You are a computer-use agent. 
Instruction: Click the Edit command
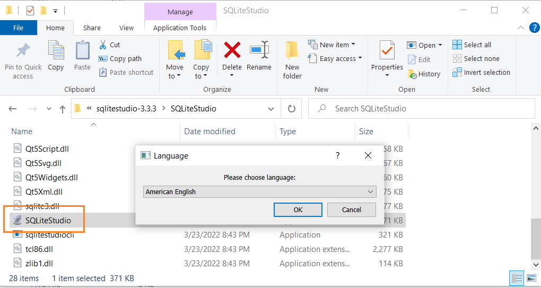coord(419,60)
